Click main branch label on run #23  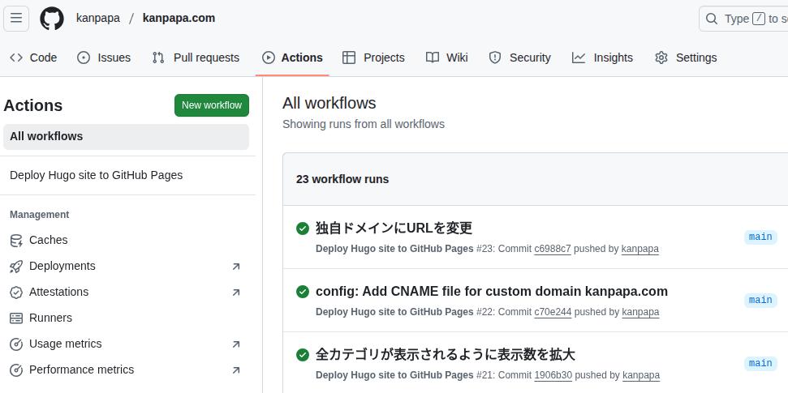point(760,237)
